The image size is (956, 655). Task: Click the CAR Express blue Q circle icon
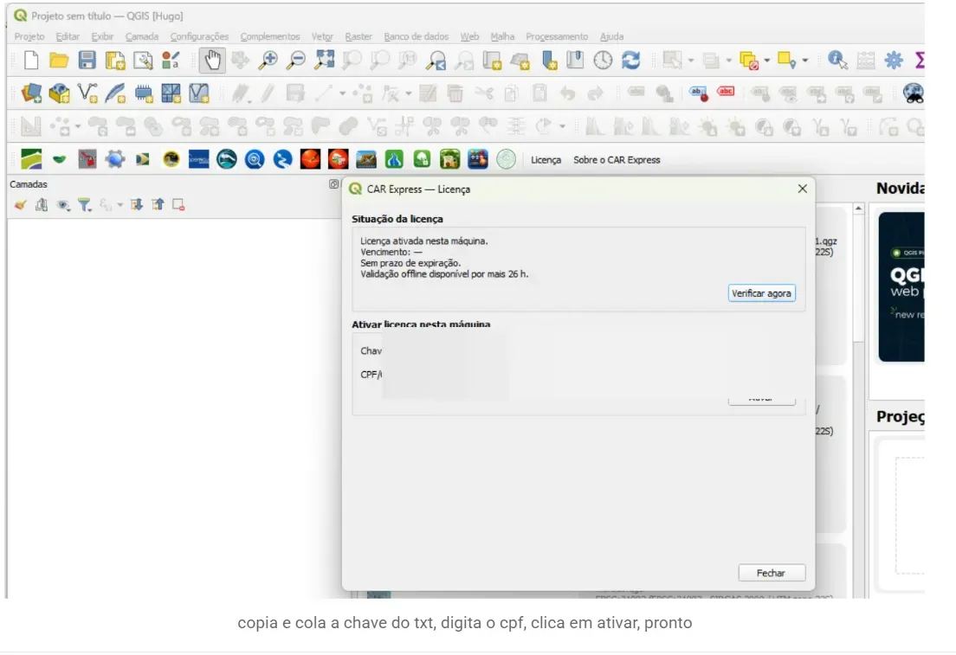pyautogui.click(x=255, y=159)
